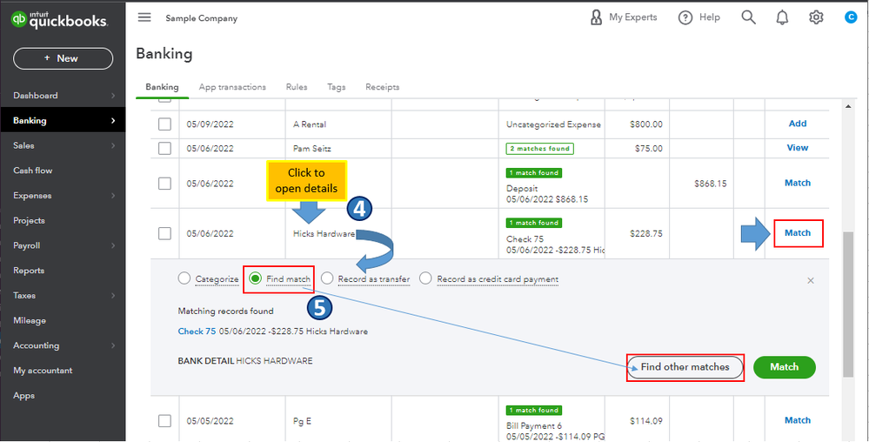Go to Projects in sidebar
Viewport: 869px width, 442px height.
point(29,220)
